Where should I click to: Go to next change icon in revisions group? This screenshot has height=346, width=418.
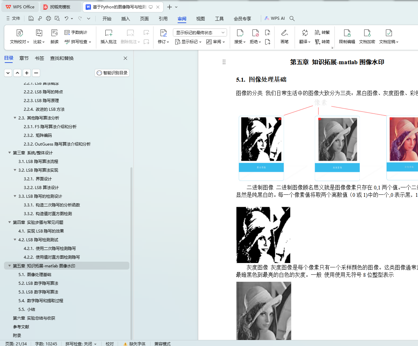click(x=268, y=42)
